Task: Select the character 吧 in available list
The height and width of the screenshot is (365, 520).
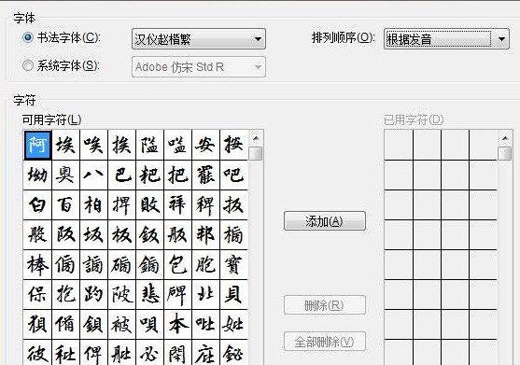Action: click(233, 175)
